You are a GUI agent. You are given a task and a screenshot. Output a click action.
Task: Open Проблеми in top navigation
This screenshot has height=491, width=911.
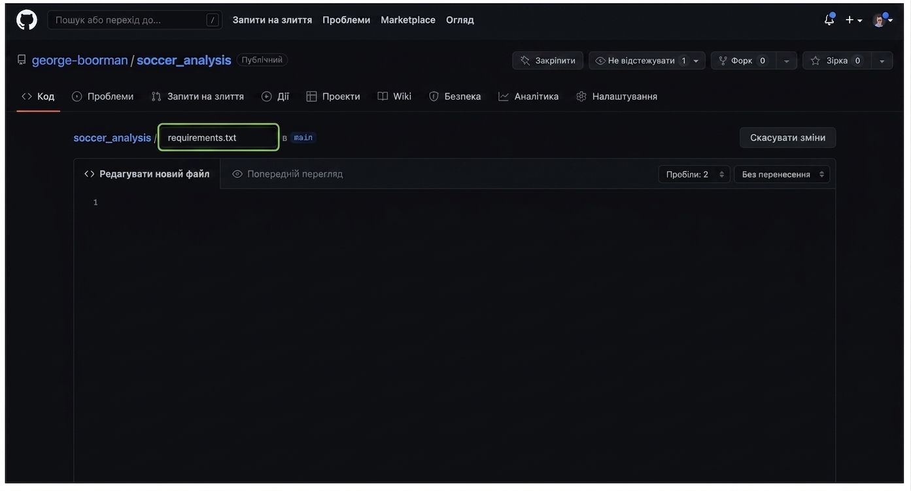pyautogui.click(x=346, y=20)
